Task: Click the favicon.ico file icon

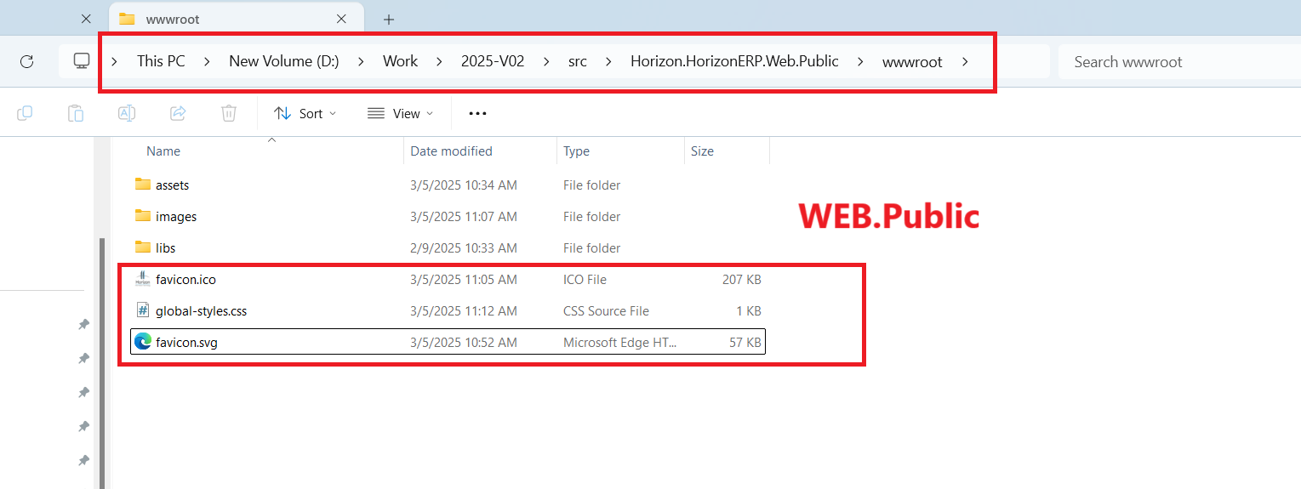Action: (143, 279)
